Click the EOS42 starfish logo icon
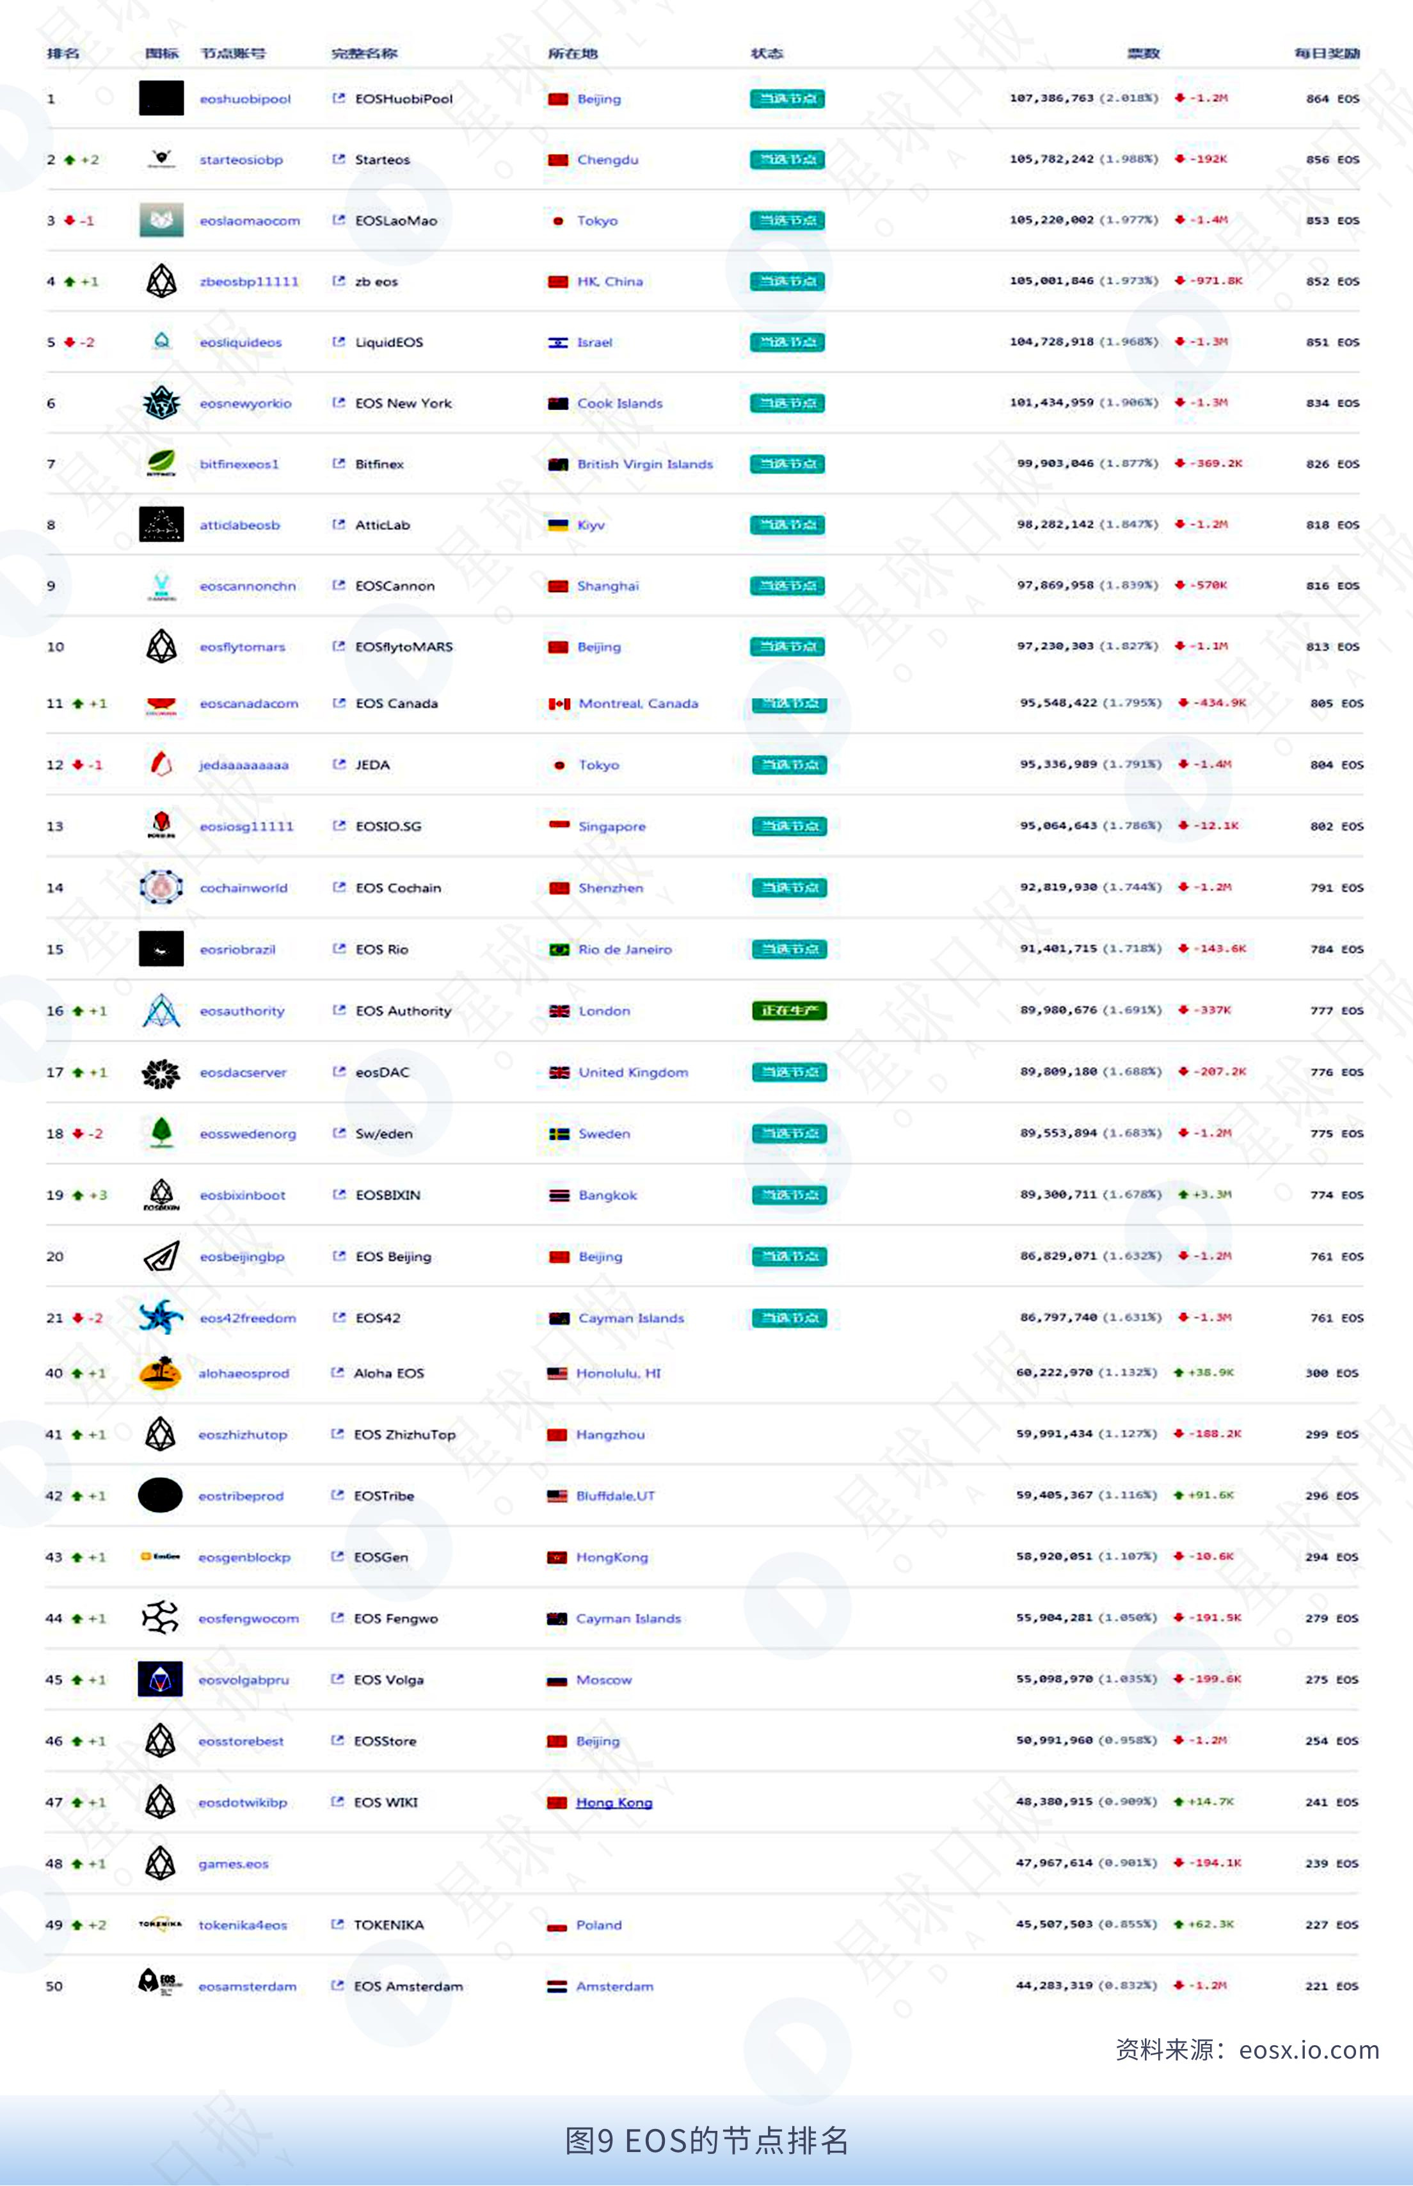This screenshot has width=1413, height=2186. pyautogui.click(x=161, y=1317)
